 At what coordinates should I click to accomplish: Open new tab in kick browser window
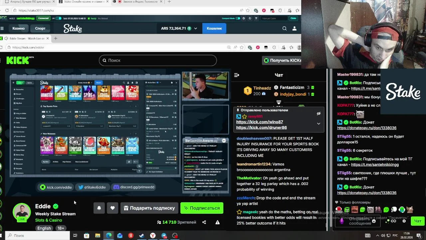(x=56, y=38)
